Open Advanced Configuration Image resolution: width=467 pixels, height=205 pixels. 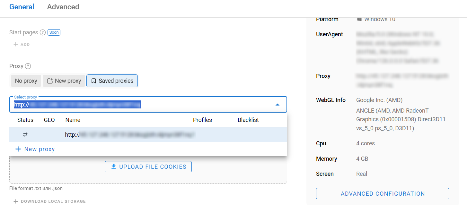click(383, 193)
